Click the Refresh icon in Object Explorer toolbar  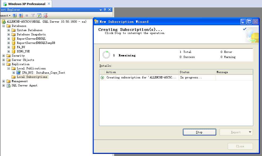pos(39,16)
